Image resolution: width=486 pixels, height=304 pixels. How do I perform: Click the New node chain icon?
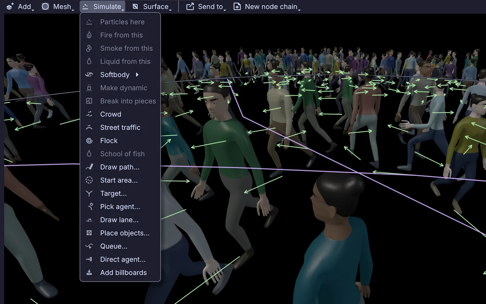(x=237, y=6)
